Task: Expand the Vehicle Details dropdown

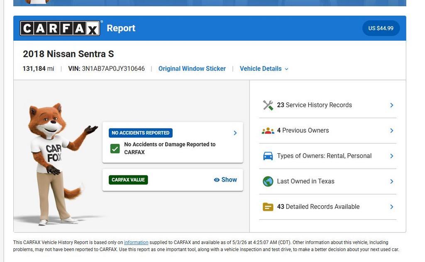Action: (264, 69)
